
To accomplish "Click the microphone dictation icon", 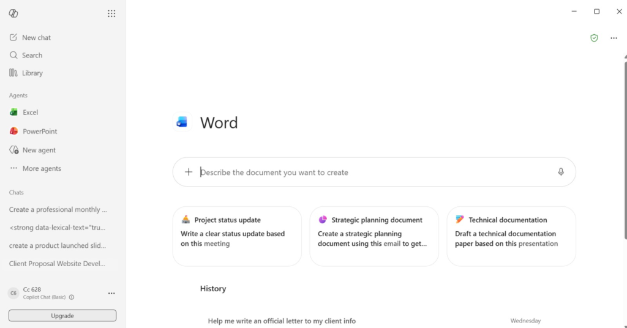I will click(561, 172).
